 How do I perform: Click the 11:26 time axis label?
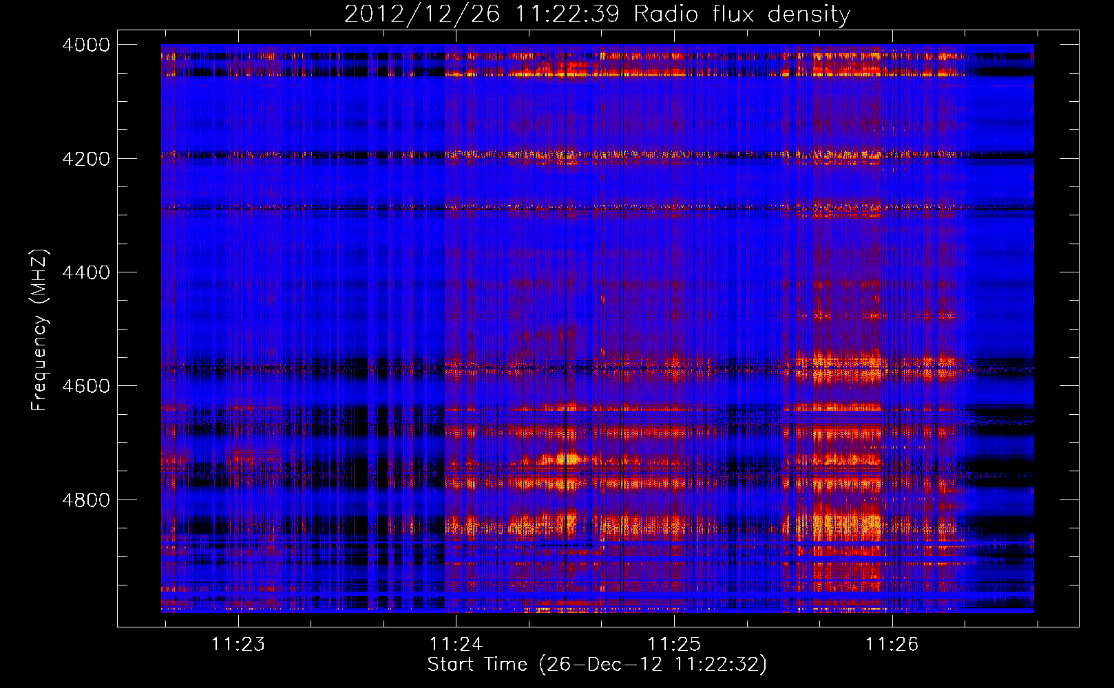pyautogui.click(x=892, y=645)
